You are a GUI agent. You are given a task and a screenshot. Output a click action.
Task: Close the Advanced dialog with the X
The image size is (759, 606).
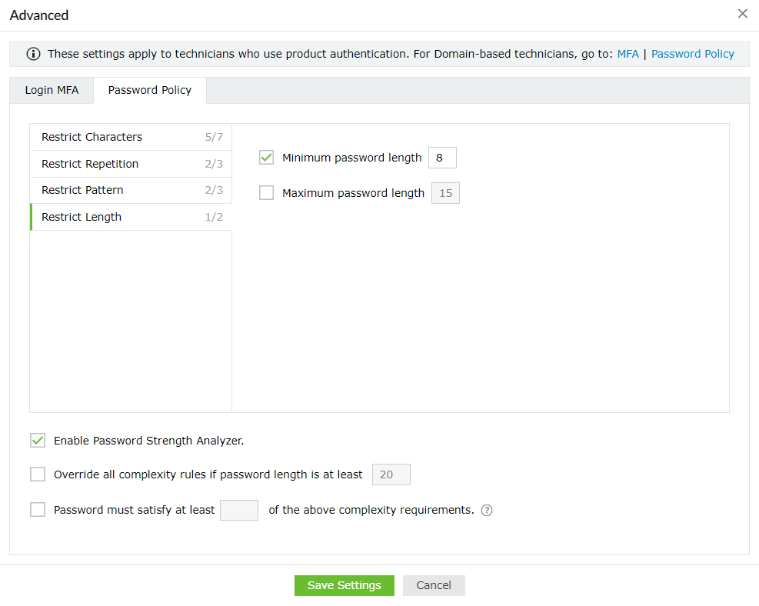[x=742, y=14]
